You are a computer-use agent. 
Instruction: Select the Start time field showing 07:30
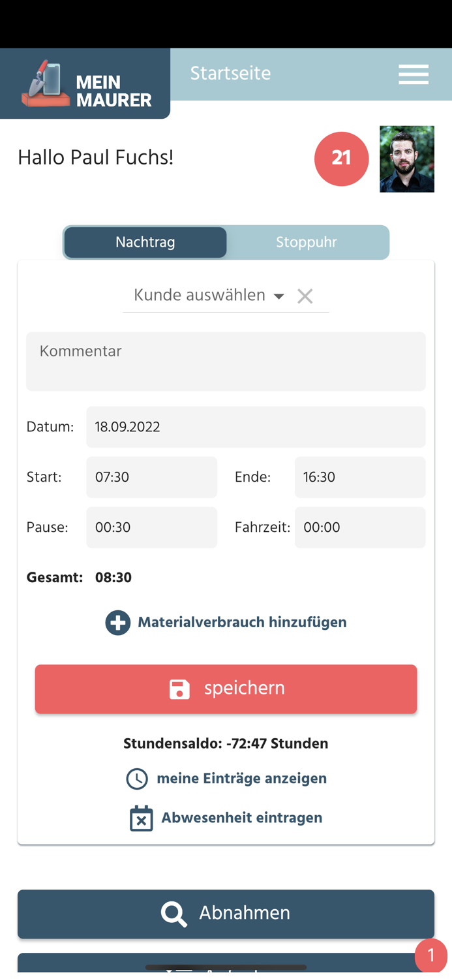point(151,477)
